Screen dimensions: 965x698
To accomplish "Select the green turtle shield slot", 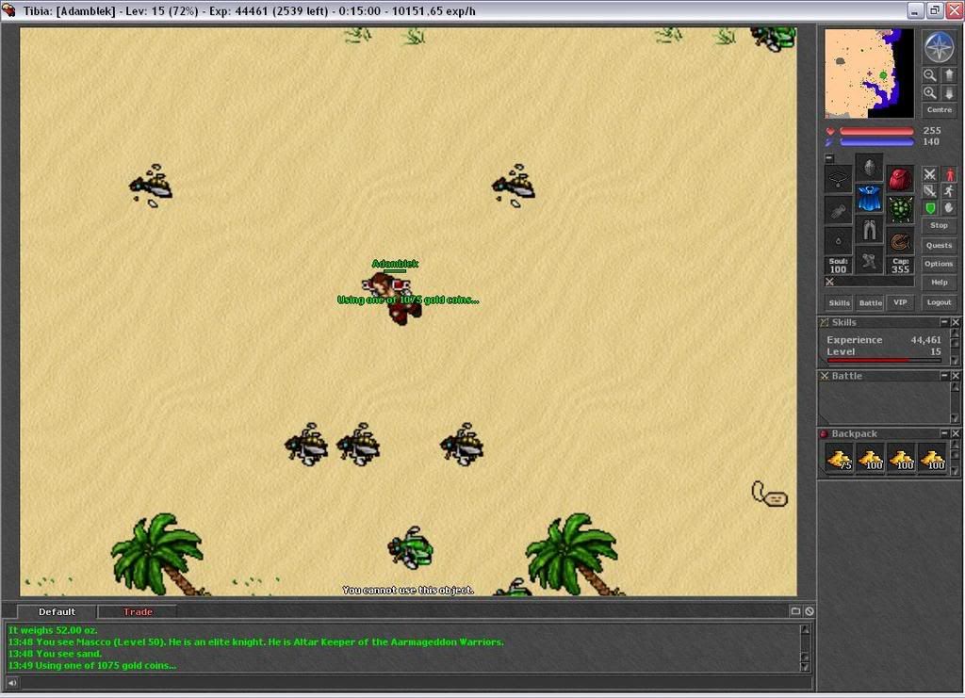I will point(900,210).
